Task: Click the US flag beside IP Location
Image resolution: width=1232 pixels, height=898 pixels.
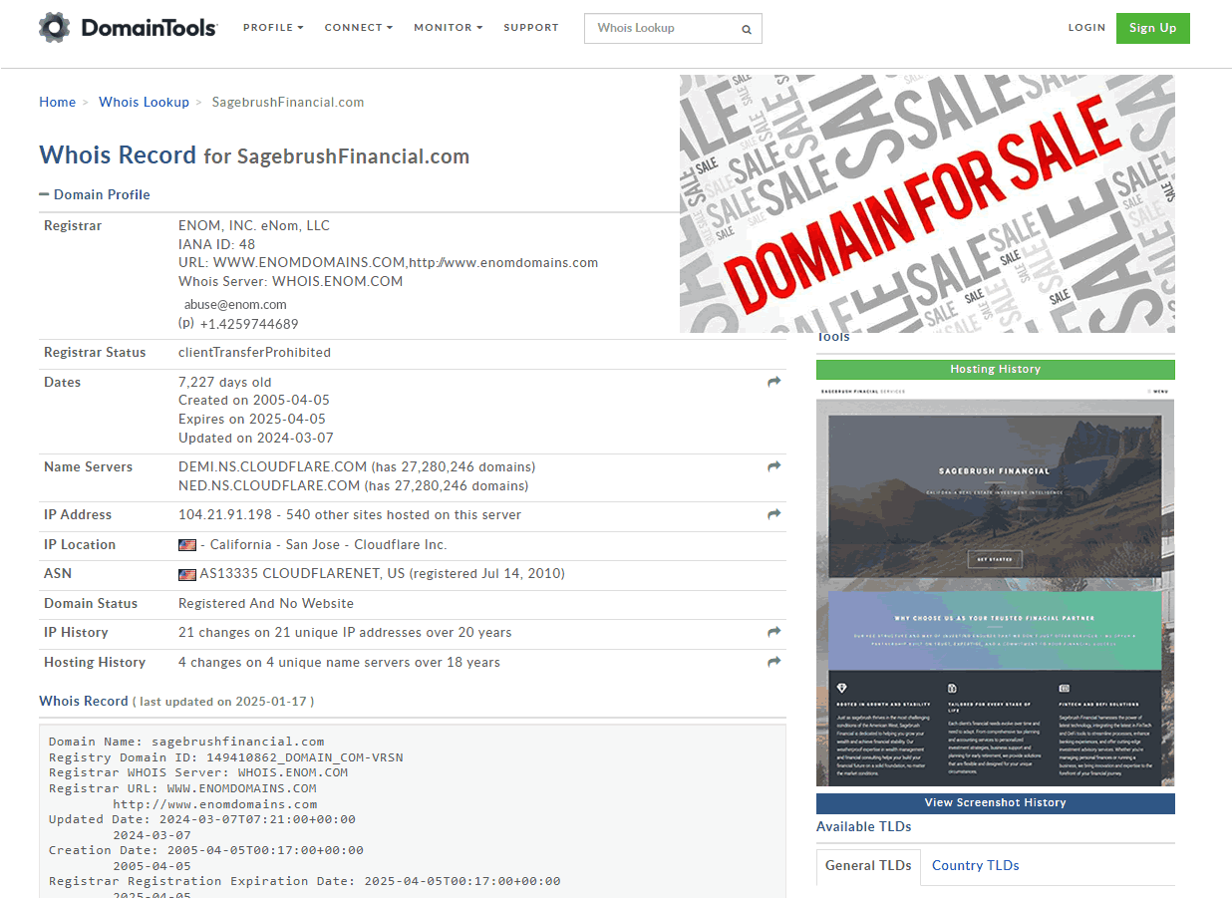Action: [187, 545]
